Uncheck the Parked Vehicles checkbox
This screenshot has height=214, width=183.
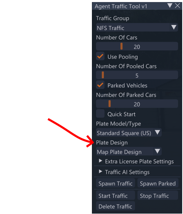[100, 85]
